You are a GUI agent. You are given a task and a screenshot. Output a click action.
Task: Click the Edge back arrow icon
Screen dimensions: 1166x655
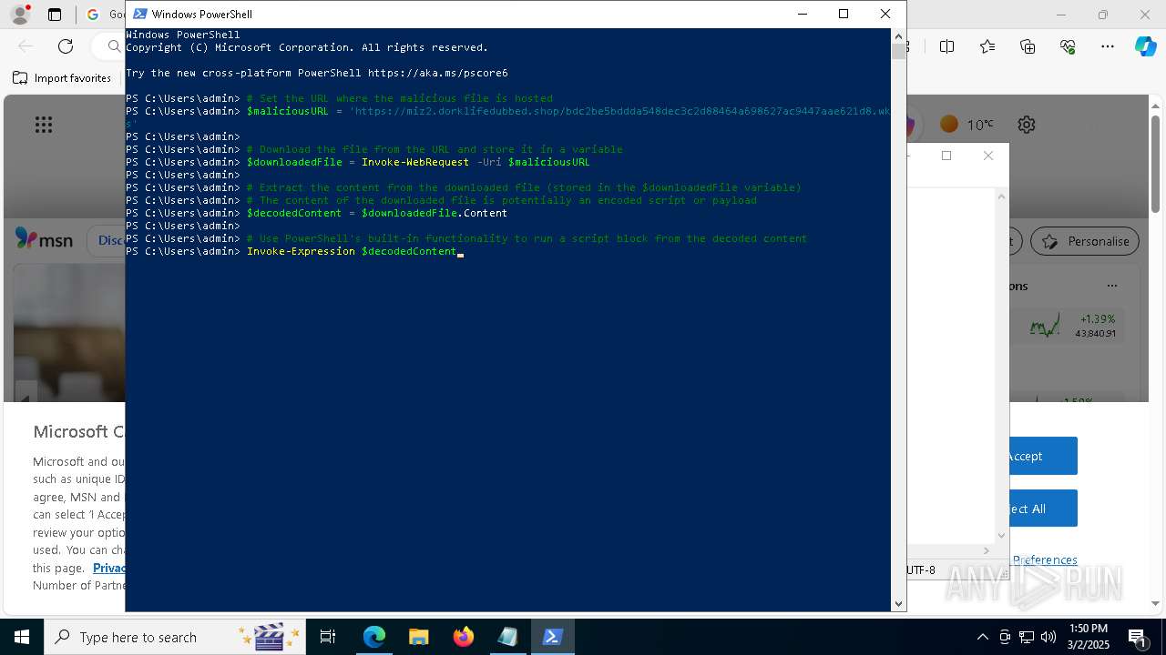click(26, 46)
